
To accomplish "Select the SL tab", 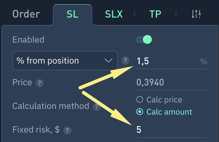I will [x=73, y=14].
